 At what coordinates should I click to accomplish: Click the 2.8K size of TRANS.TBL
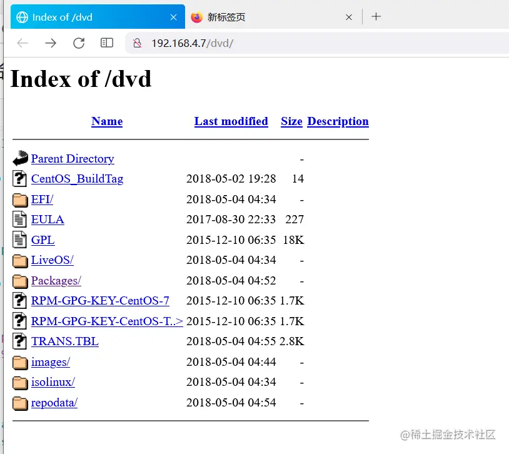click(292, 341)
